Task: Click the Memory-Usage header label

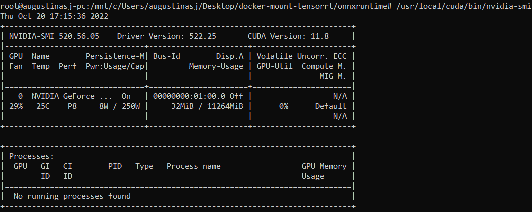Action: pos(216,66)
